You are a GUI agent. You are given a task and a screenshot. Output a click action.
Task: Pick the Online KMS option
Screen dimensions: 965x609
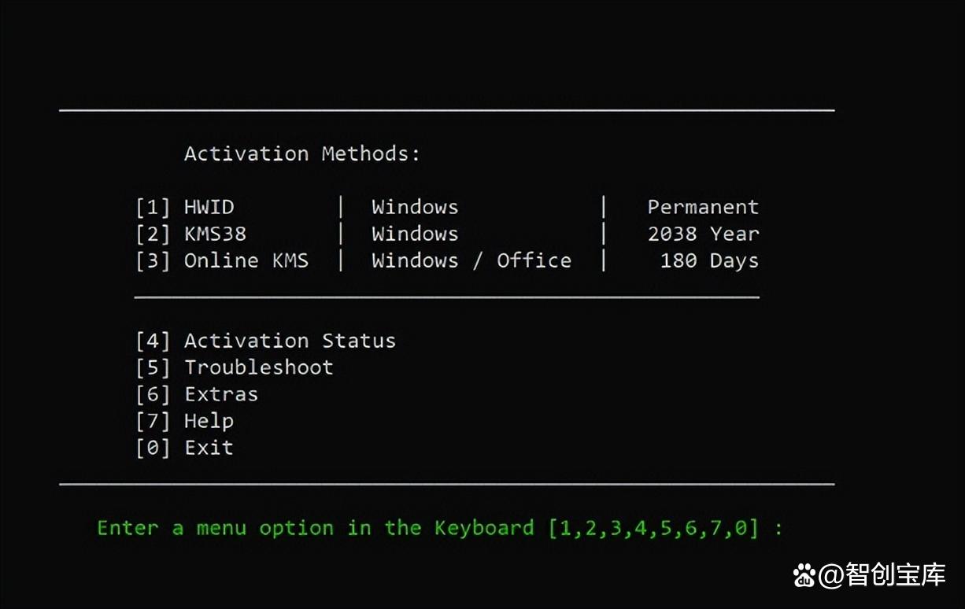(x=246, y=261)
